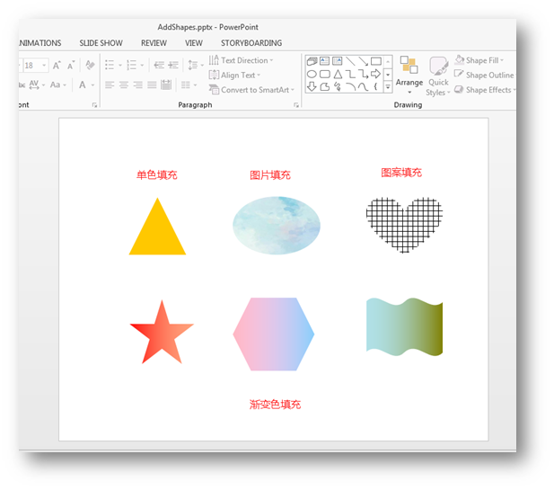Switch to the REVIEW tab
The height and width of the screenshot is (490, 554).
click(154, 43)
